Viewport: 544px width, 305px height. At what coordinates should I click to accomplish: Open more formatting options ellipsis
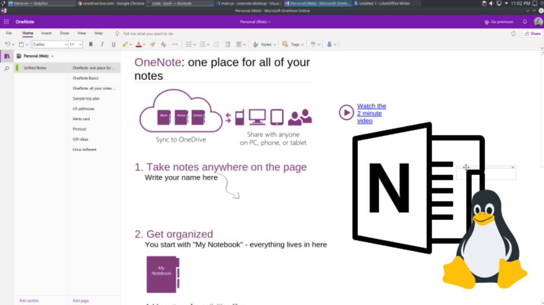pos(175,44)
